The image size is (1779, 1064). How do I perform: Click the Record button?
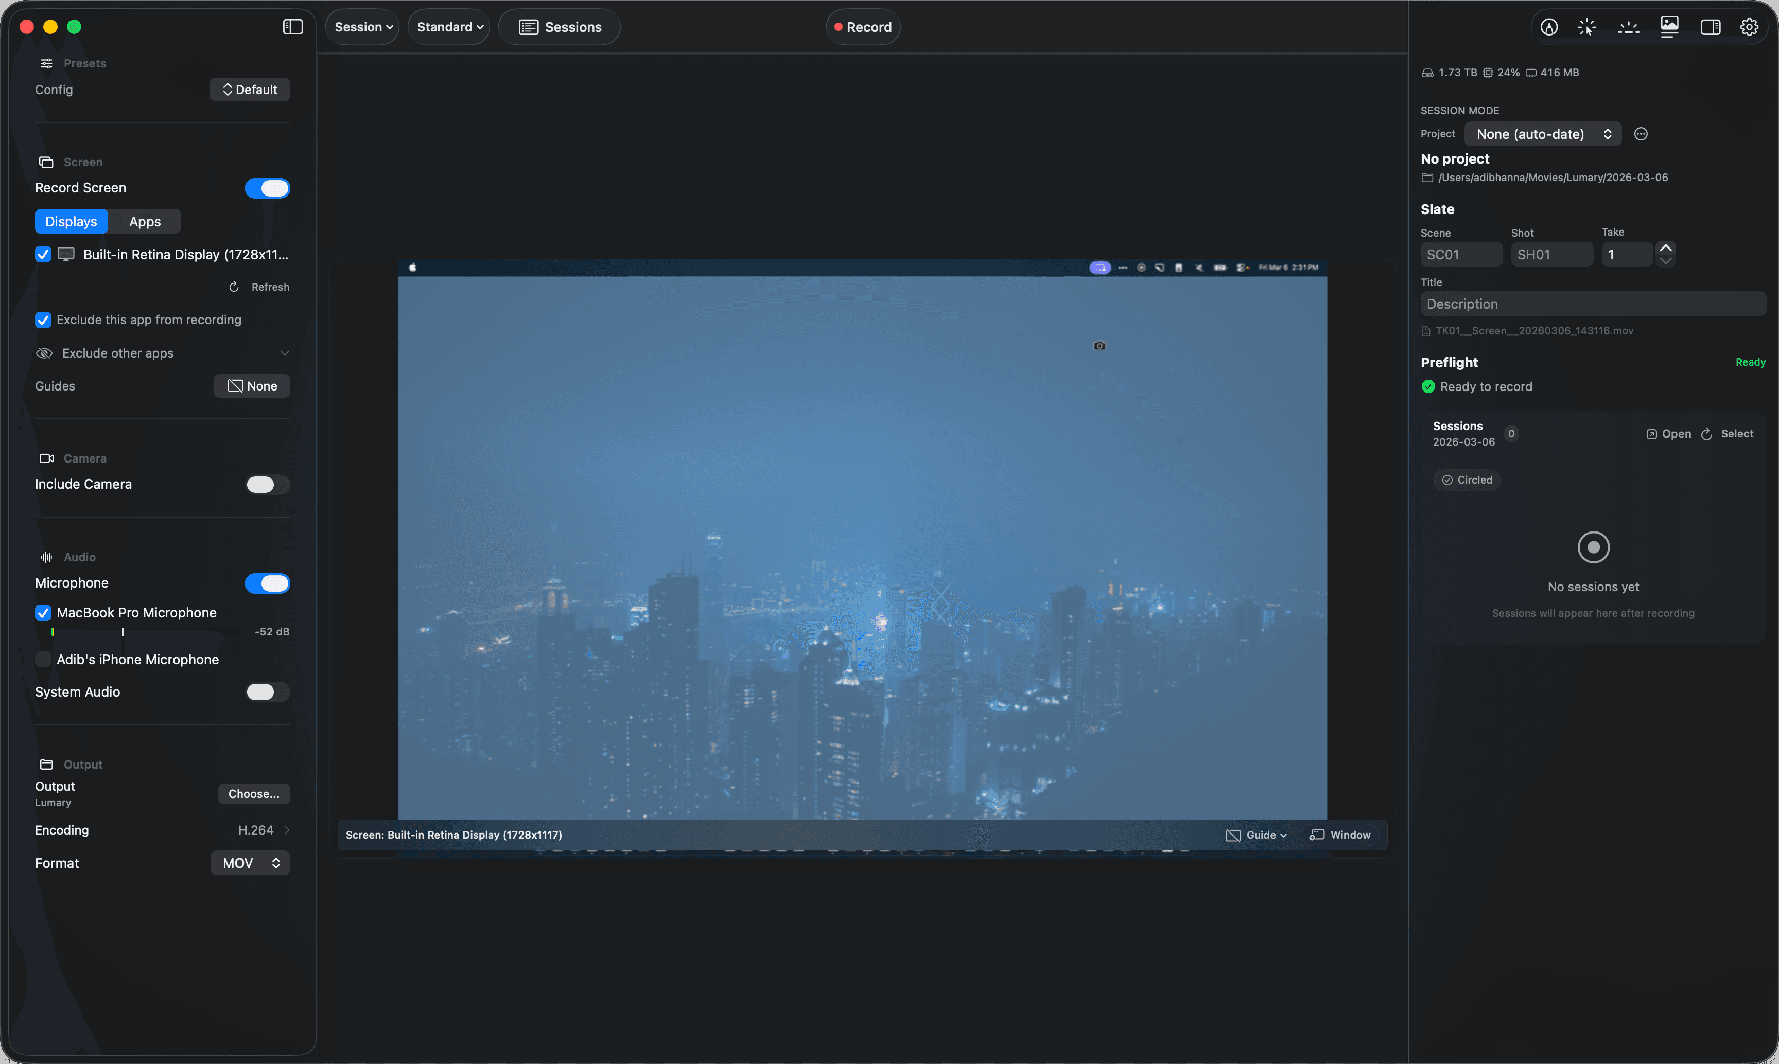click(x=863, y=27)
